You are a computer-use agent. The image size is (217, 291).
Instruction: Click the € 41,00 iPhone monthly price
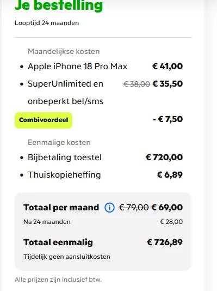pos(168,66)
